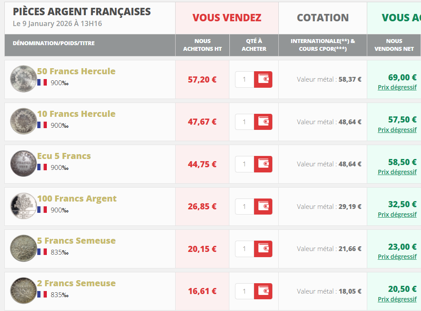The image size is (421, 311).
Task: Focus the quantity input for Ecu 5 Francs
Action: coord(245,164)
